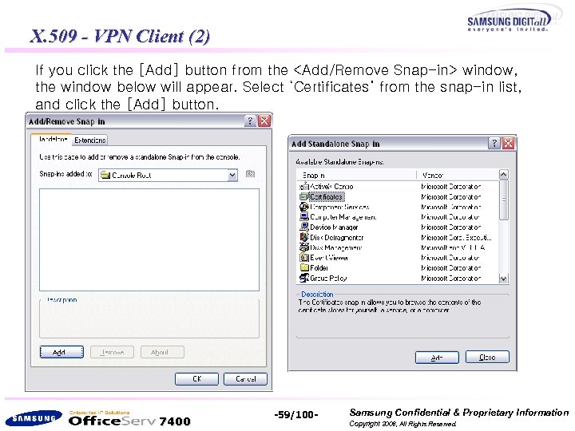The width and height of the screenshot is (575, 431).
Task: Click Add button in Add/Remove Snap-in window
Action: point(61,352)
